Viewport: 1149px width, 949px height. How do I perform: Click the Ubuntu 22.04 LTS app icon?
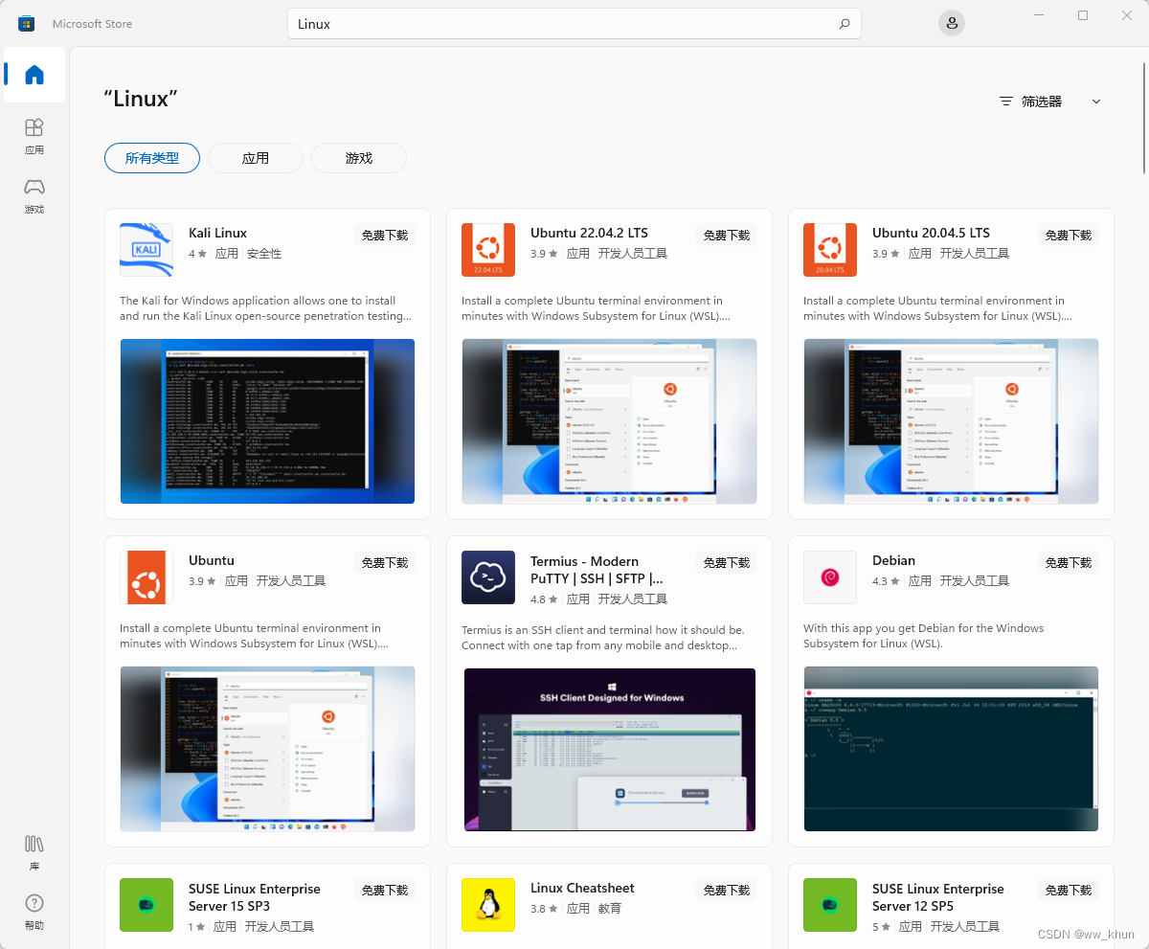[x=488, y=250]
